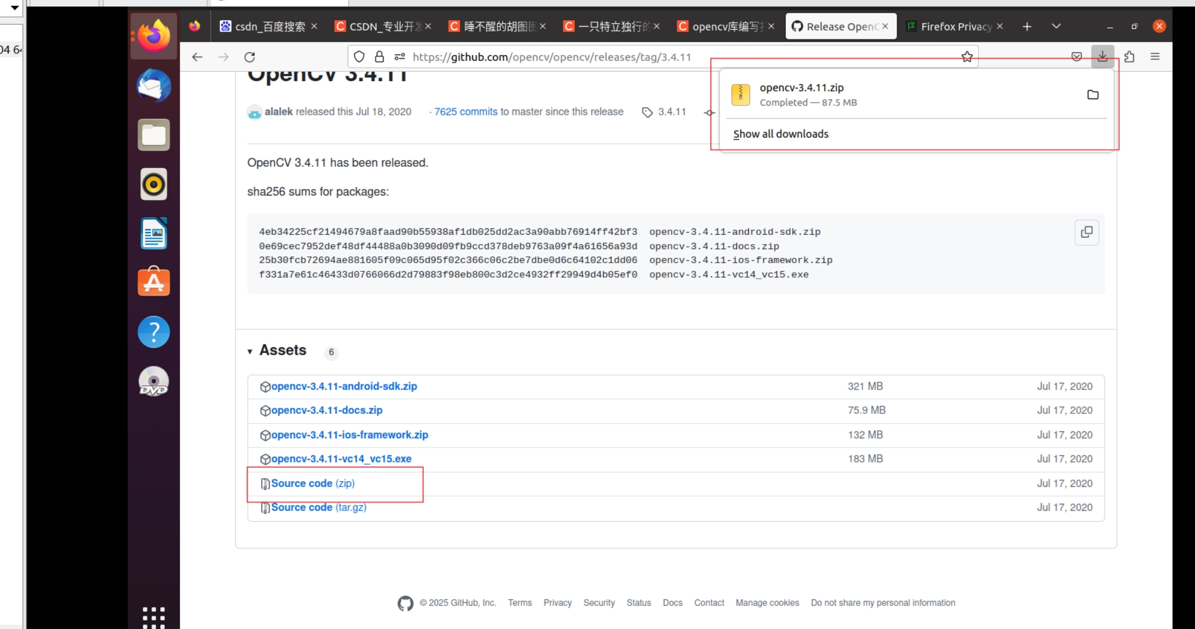Click Show all downloads
This screenshot has height=629, width=1195.
click(x=781, y=134)
